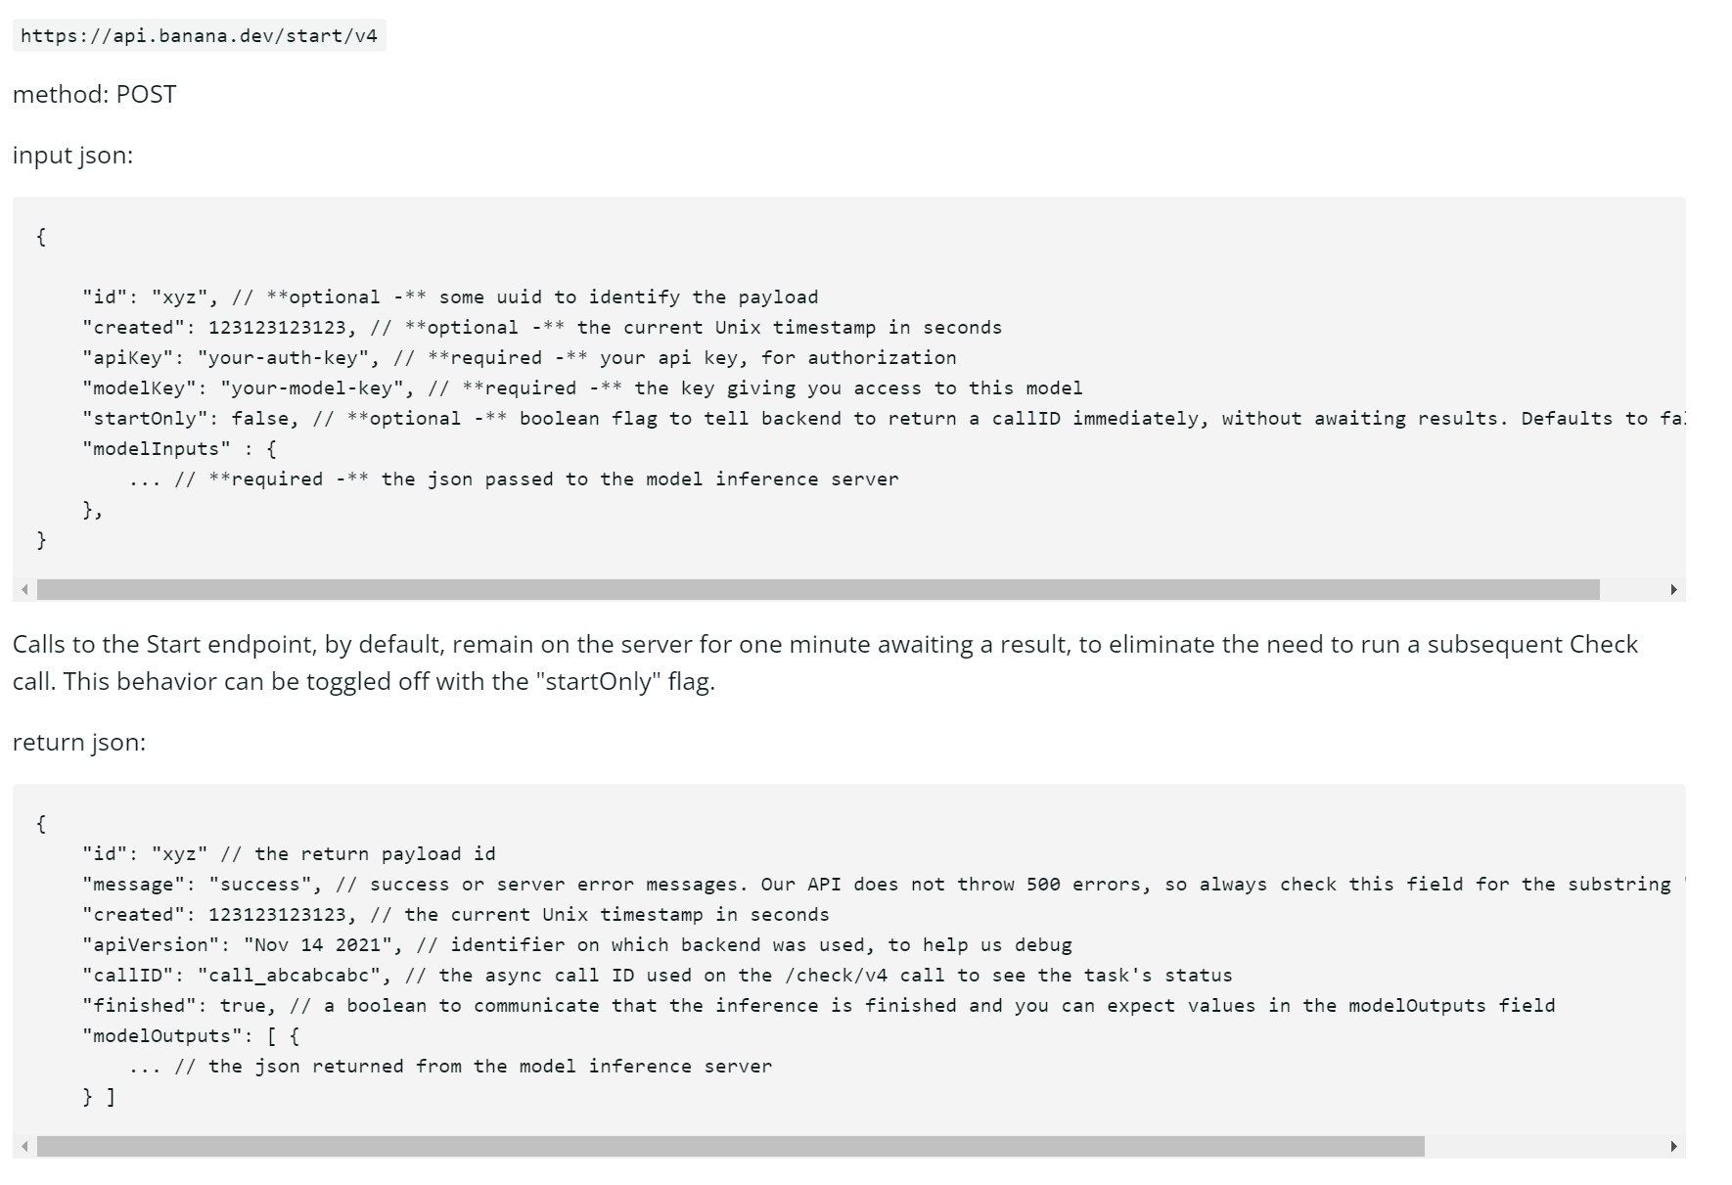Click empty scrollbar track right of return json thumb

point(1544,1146)
